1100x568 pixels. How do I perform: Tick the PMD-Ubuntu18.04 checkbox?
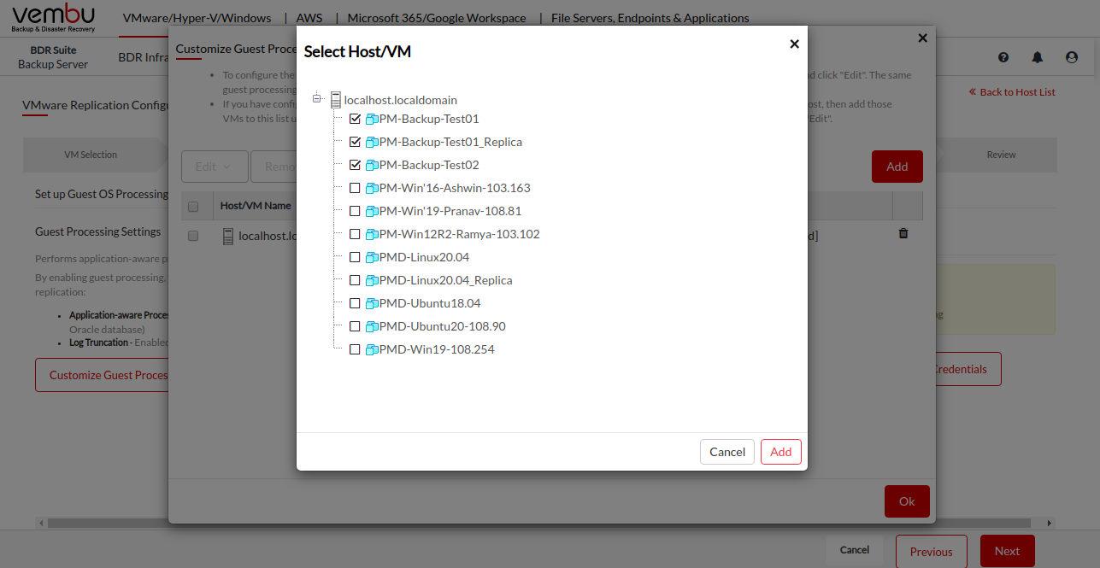[355, 303]
